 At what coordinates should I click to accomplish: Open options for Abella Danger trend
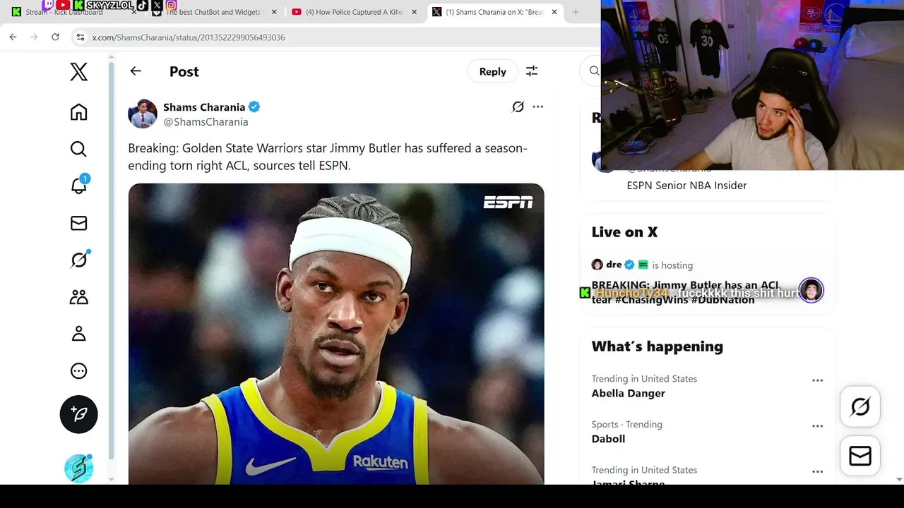tap(817, 380)
